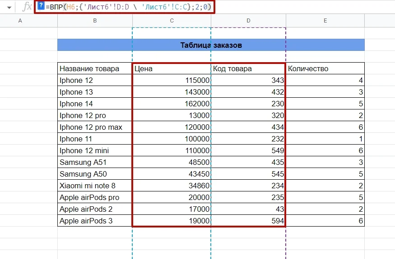Image resolution: width=395 pixels, height=259 pixels.
Task: Select the 'Код товара' header cell
Action: coord(248,68)
